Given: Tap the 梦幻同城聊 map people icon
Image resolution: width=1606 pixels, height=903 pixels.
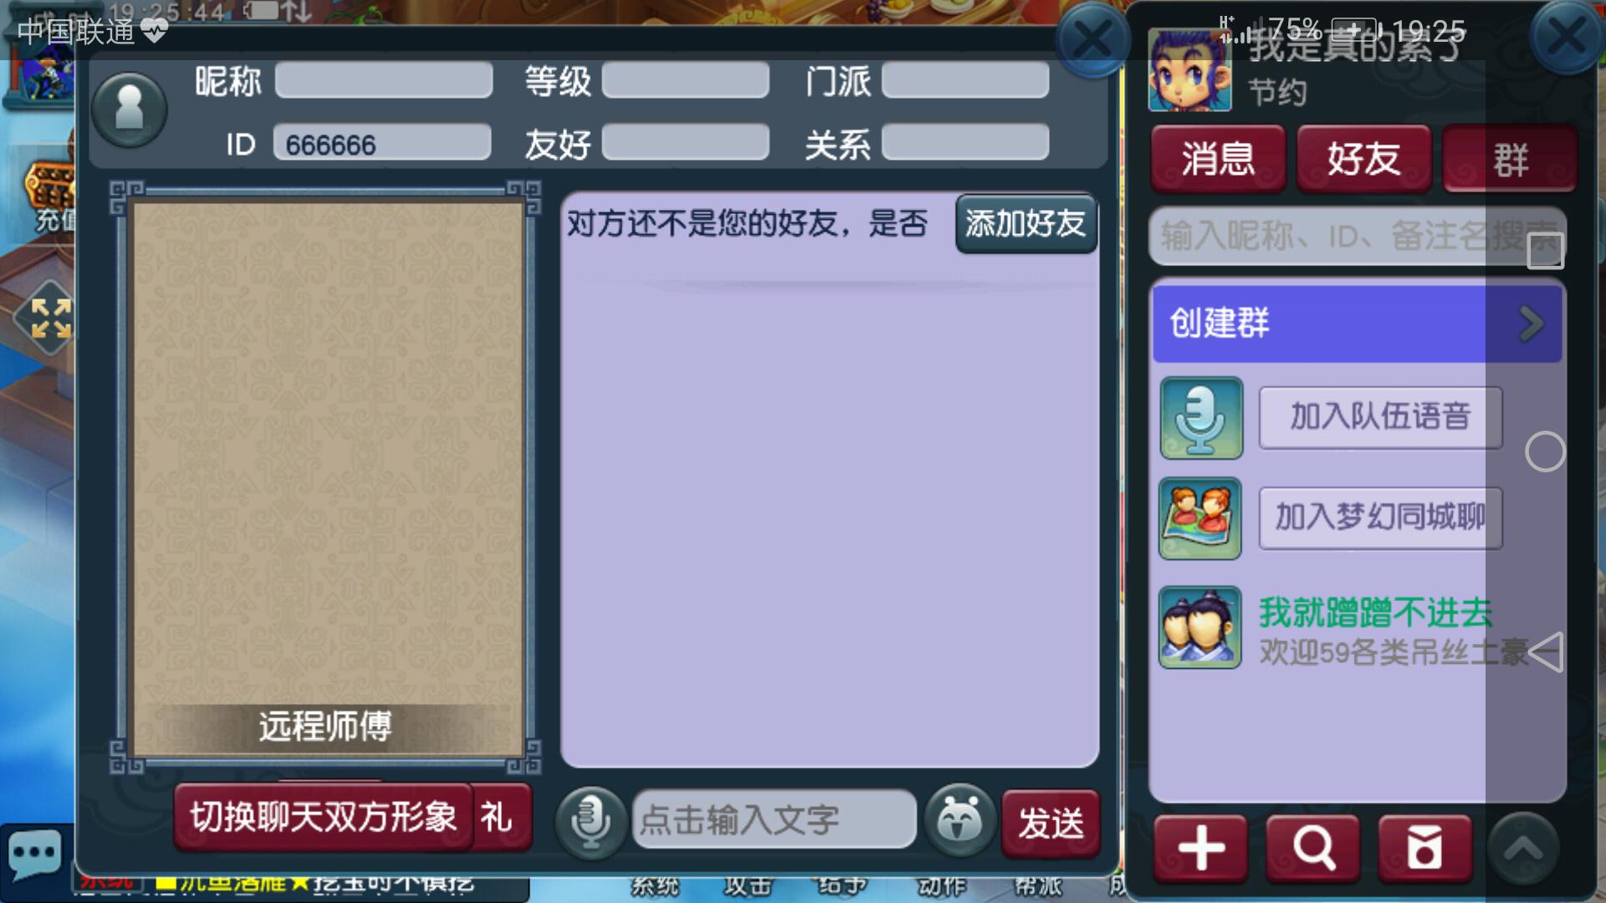Looking at the screenshot, I should point(1199,518).
